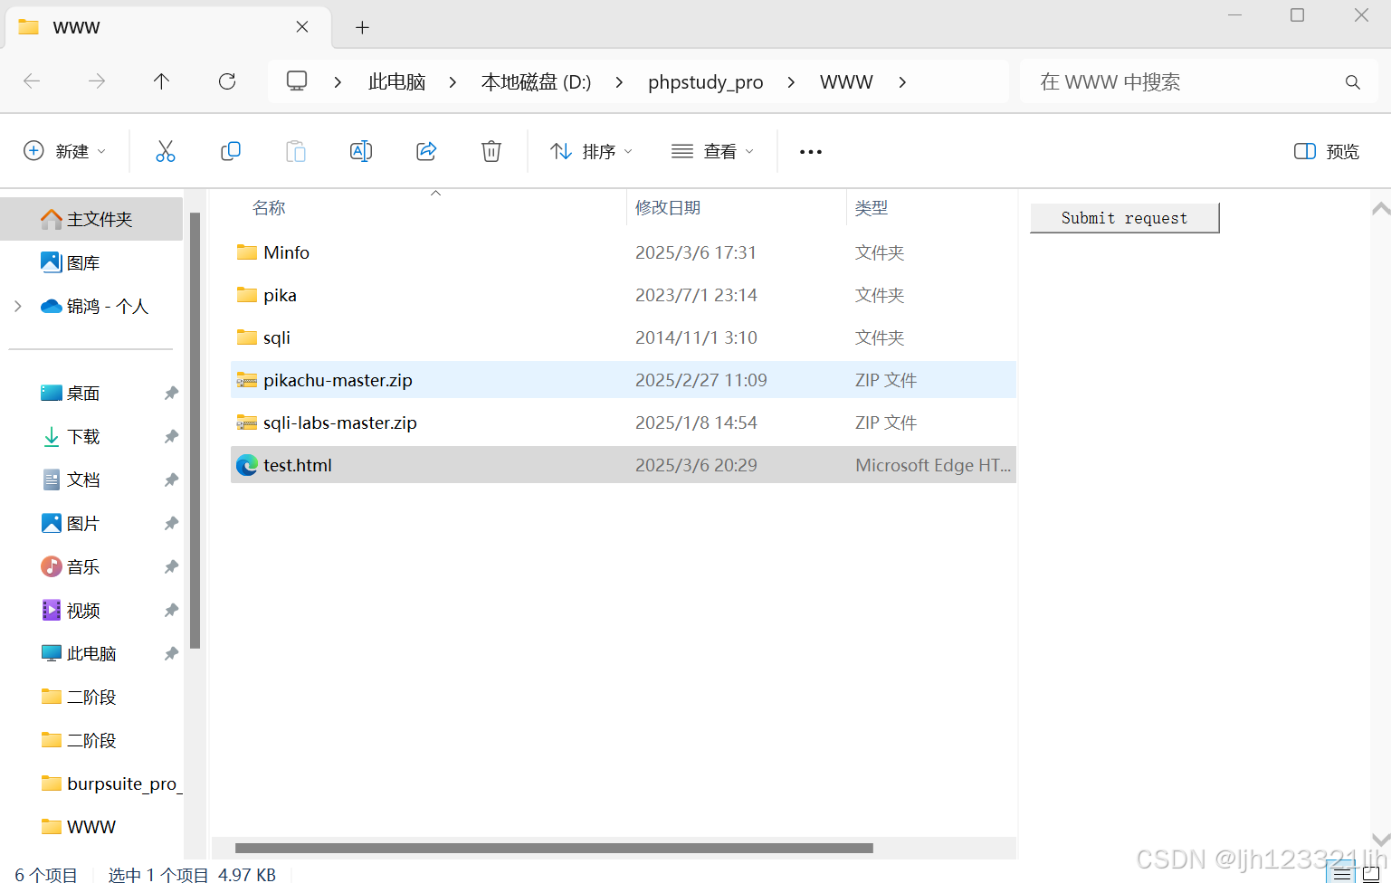Image resolution: width=1391 pixels, height=883 pixels.
Task: Click the Refresh icon
Action: (x=227, y=81)
